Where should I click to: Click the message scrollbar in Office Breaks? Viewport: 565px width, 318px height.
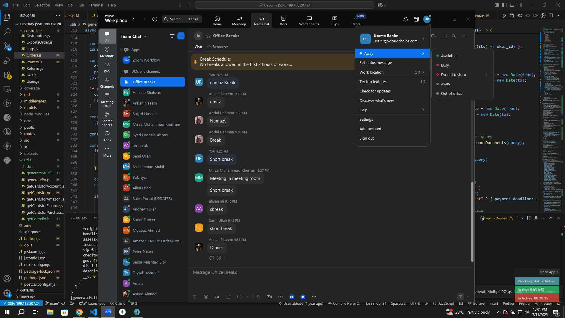click(x=472, y=221)
